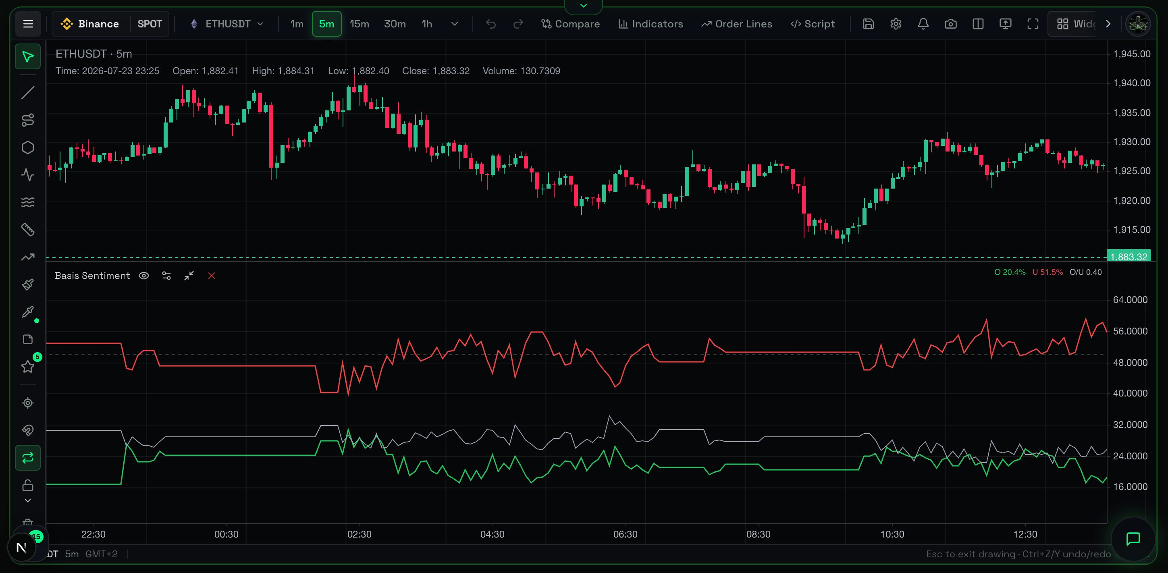1168x573 pixels.
Task: Open the alerts bell
Action: (x=923, y=24)
